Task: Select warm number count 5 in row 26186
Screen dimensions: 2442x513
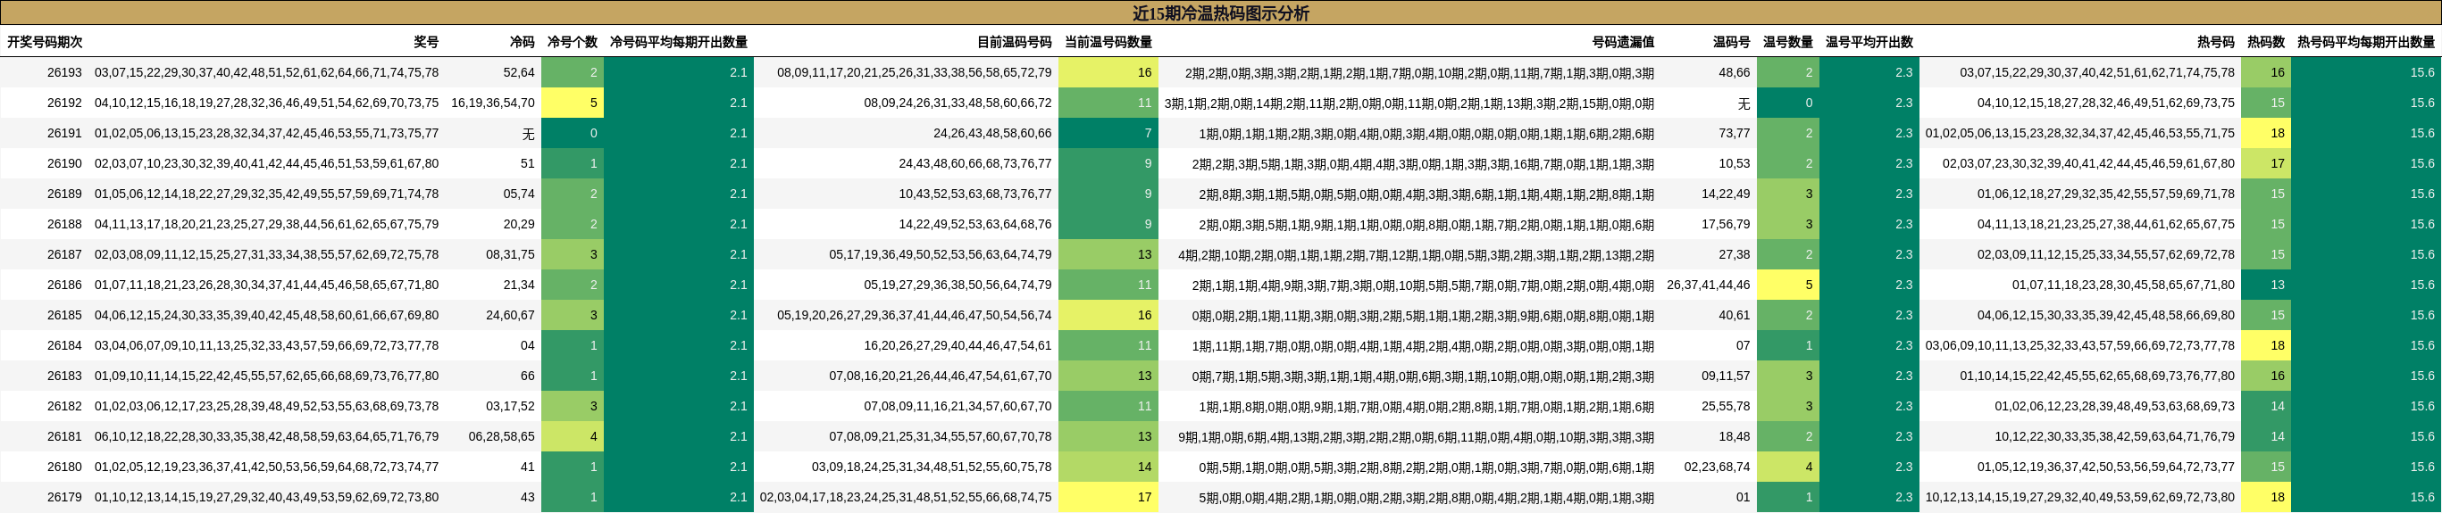Action: click(1788, 285)
